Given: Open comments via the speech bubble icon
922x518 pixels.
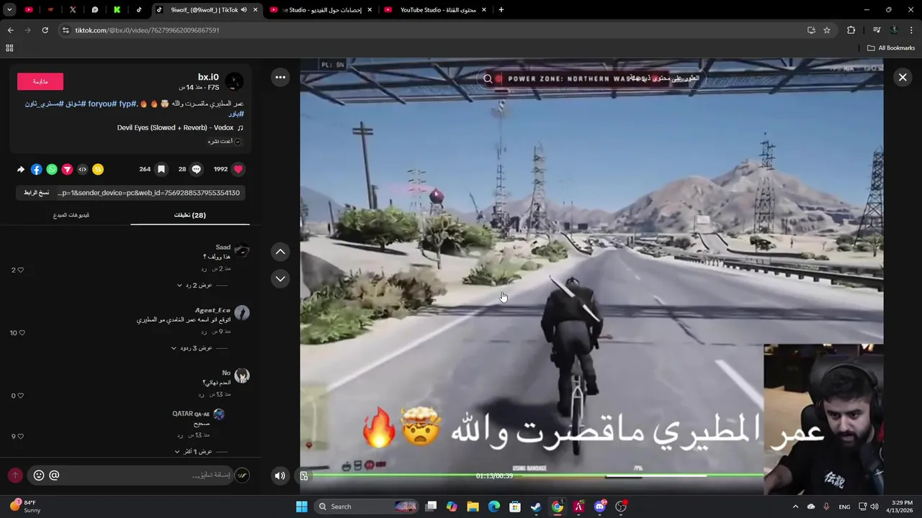Looking at the screenshot, I should pos(196,169).
